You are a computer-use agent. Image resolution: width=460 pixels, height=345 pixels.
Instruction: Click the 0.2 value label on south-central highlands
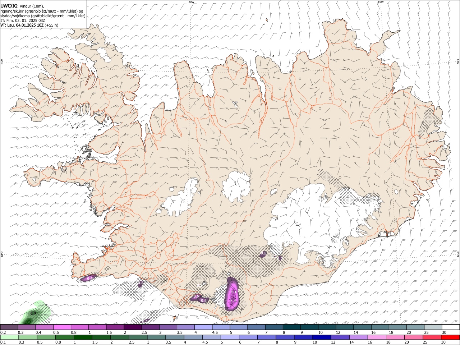pos(263,253)
